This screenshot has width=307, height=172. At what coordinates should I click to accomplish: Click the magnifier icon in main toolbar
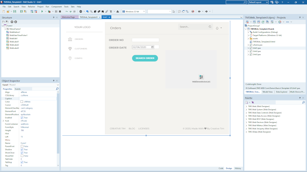tap(91, 11)
